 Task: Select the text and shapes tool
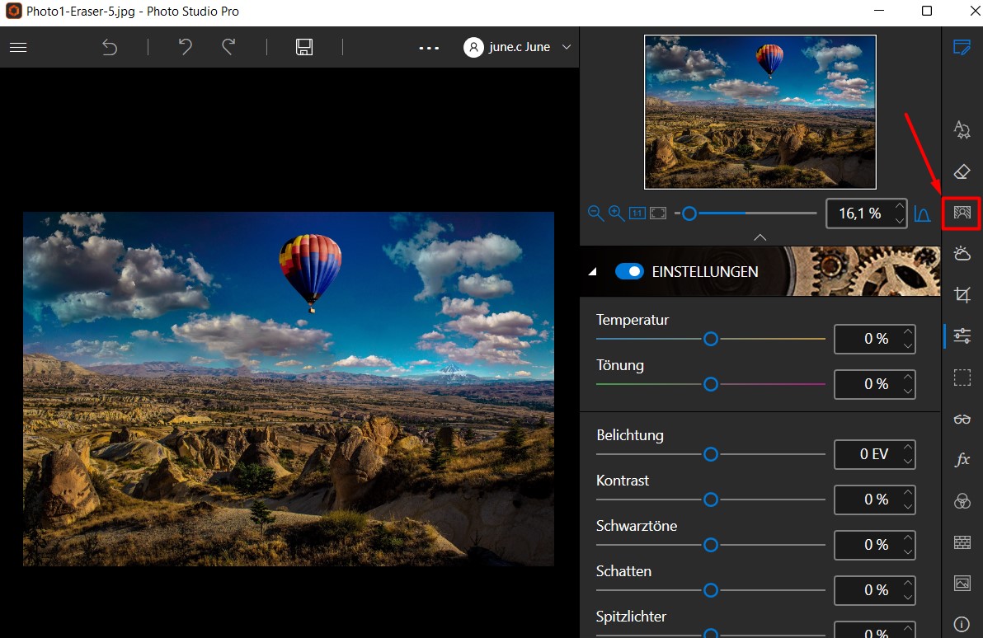pos(962,129)
